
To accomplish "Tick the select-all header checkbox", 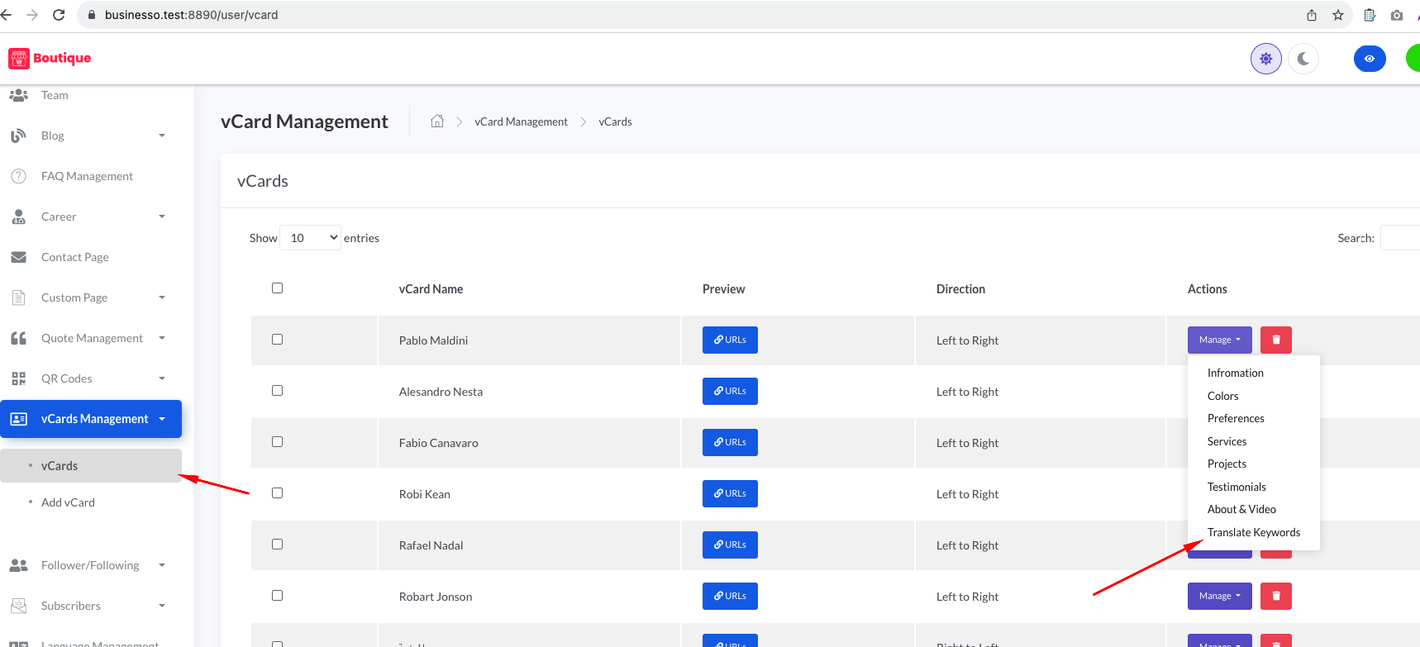I will [277, 288].
